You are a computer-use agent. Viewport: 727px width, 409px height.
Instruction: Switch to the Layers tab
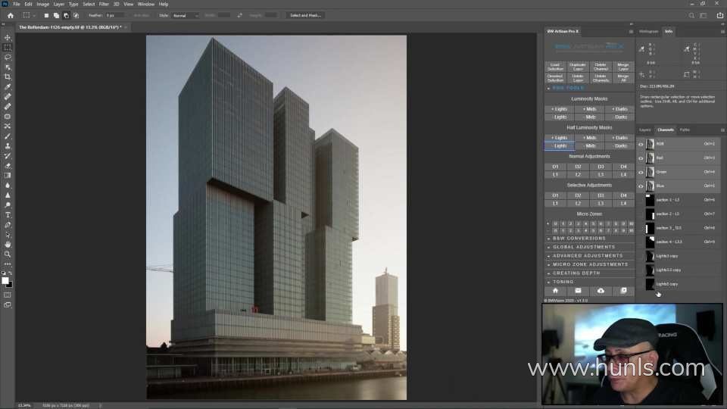pos(645,130)
